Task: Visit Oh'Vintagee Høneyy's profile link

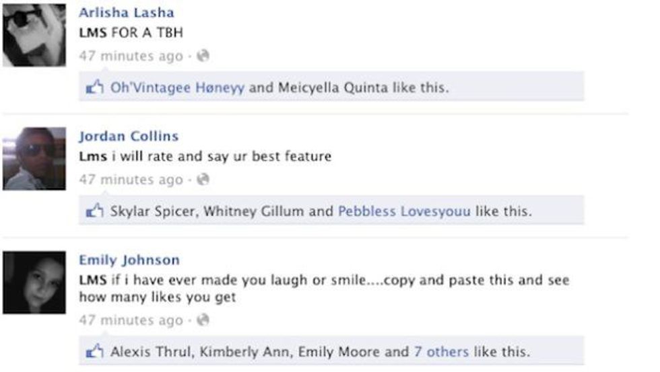Action: coord(177,87)
